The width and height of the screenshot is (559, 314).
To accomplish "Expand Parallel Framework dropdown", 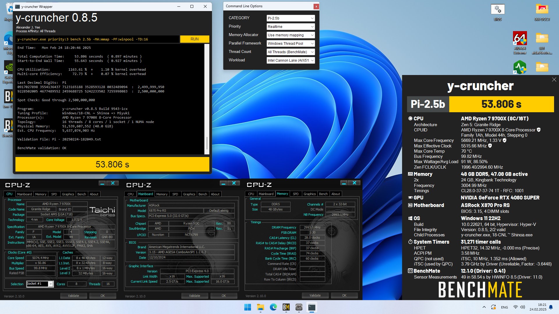I will (x=291, y=43).
